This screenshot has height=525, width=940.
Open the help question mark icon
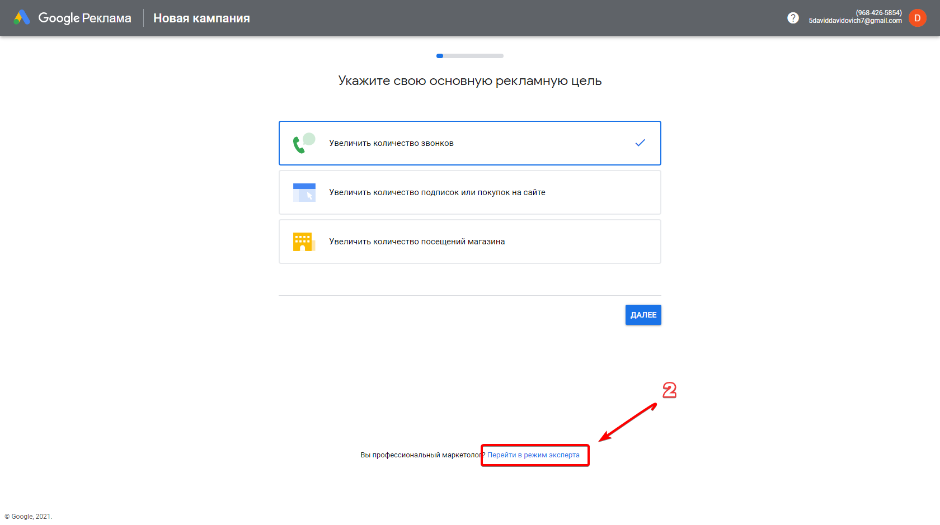pos(793,18)
